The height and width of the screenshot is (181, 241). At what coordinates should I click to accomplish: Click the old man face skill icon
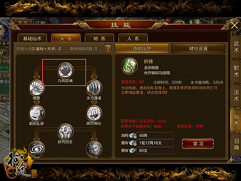[94, 149]
